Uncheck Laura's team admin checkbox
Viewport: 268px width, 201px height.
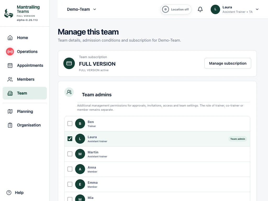pyautogui.click(x=70, y=139)
